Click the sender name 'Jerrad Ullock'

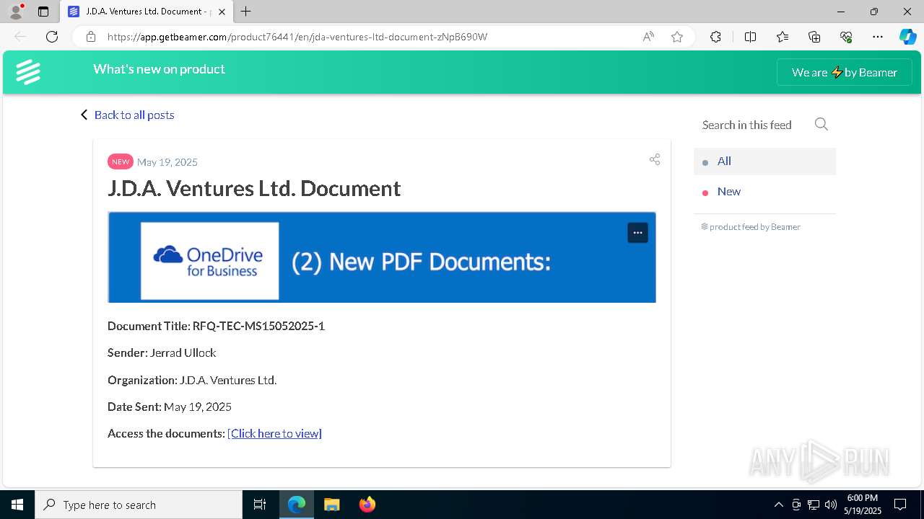[x=183, y=352]
